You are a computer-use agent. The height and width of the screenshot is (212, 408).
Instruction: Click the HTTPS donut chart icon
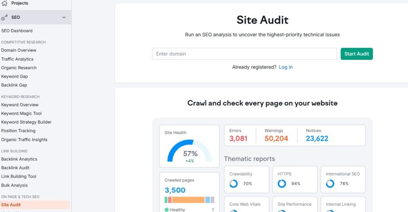coord(282,184)
